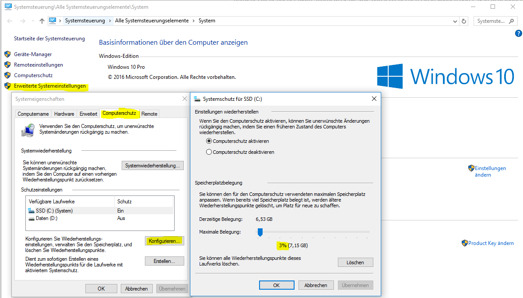The height and width of the screenshot is (298, 523).
Task: Open Geräte-Manager from the sidebar
Action: pyautogui.click(x=33, y=54)
